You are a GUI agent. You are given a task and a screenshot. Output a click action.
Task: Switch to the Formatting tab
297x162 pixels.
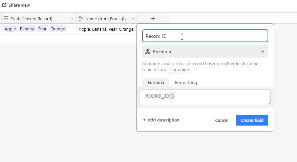pyautogui.click(x=186, y=82)
